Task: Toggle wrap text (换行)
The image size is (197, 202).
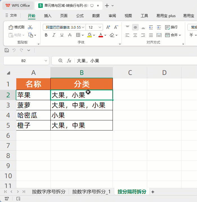Action: [171, 27]
